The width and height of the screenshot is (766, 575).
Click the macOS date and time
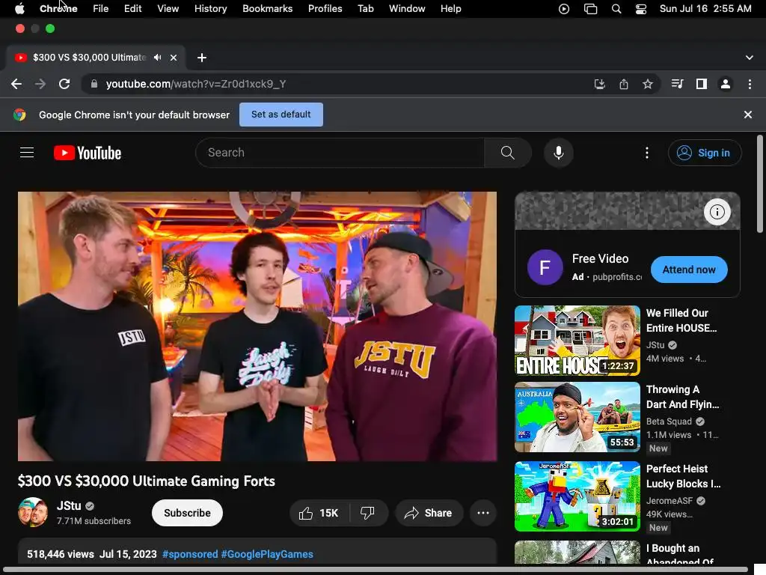pos(705,9)
